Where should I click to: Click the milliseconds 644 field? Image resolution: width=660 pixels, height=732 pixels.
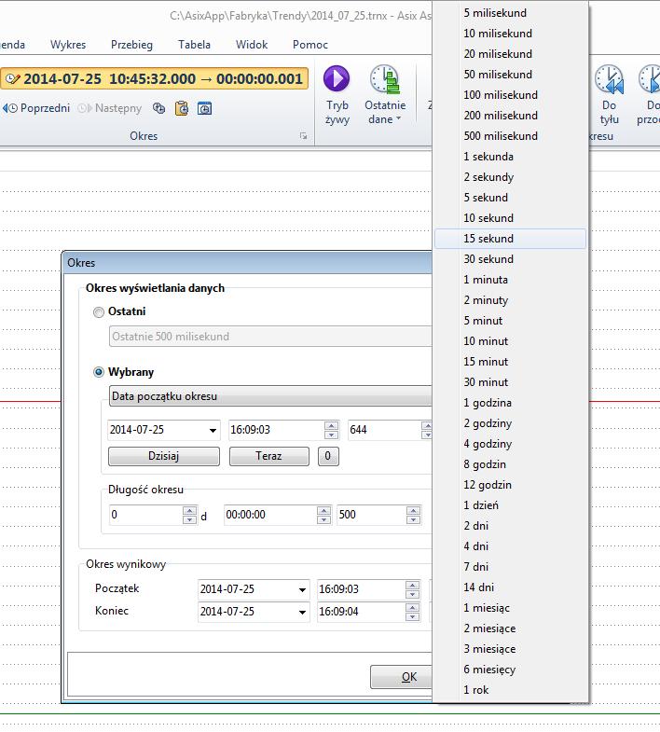coord(385,430)
